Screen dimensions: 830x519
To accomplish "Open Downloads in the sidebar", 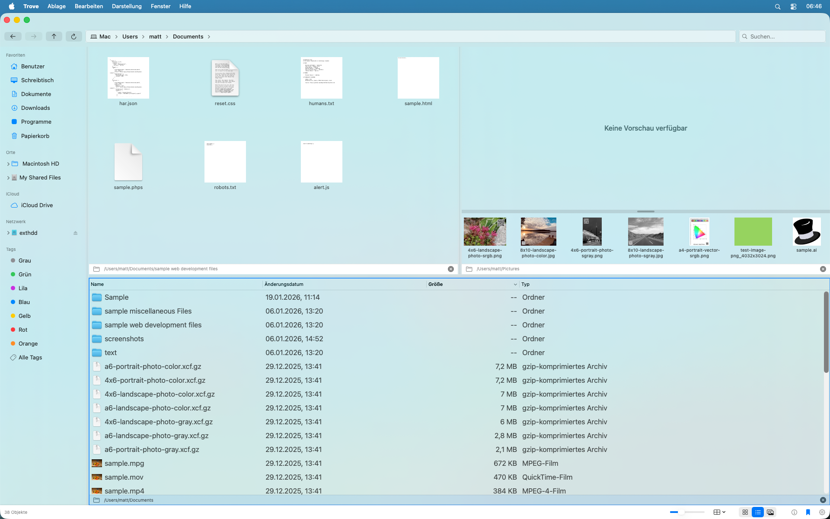I will point(35,108).
